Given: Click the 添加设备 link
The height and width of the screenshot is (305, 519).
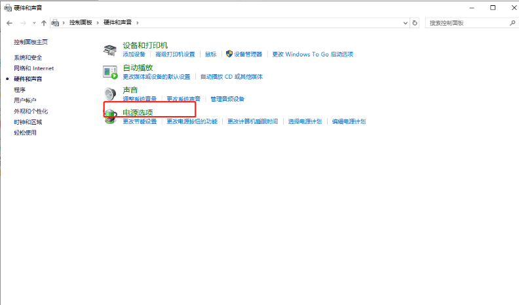Looking at the screenshot, I should coord(134,54).
